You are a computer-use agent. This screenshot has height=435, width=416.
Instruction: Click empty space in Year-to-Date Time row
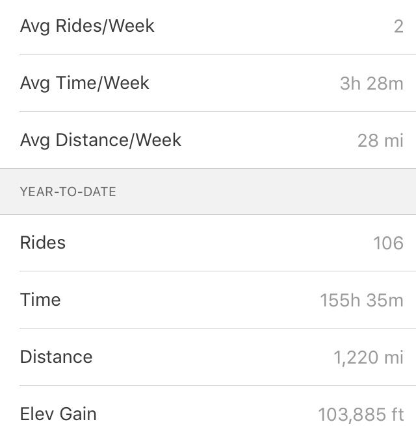coord(189,300)
